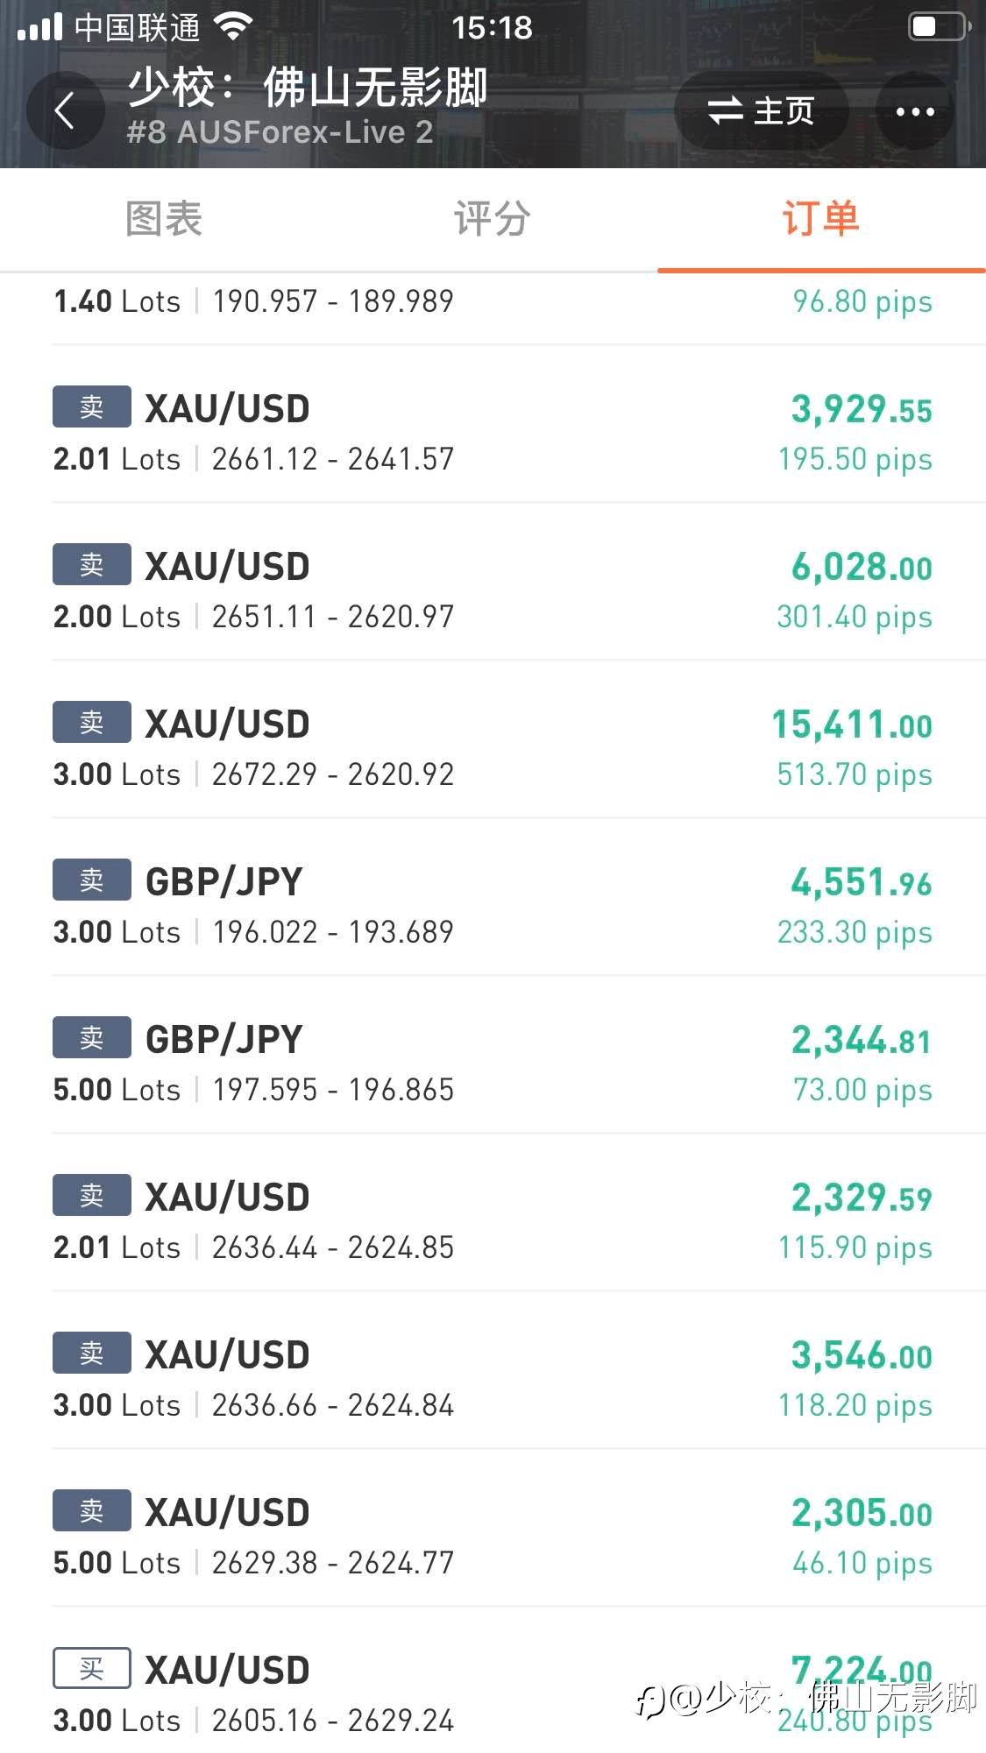Tap the back arrow icon
This screenshot has height=1753, width=986.
coord(65,111)
